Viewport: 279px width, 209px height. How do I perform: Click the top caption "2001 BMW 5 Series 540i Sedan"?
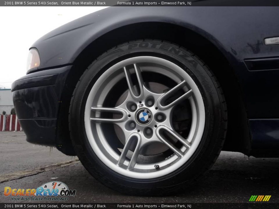(x=31, y=3)
